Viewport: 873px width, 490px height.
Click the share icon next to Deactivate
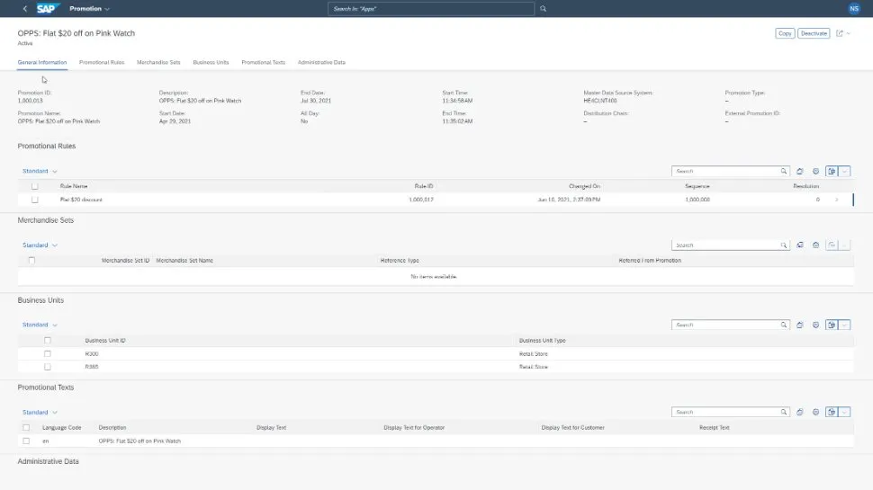point(840,33)
